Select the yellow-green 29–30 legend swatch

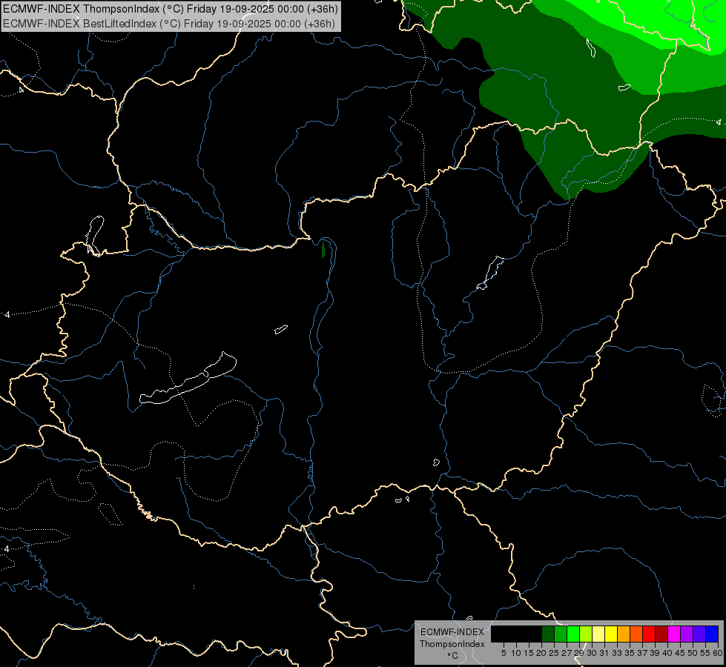click(x=586, y=634)
